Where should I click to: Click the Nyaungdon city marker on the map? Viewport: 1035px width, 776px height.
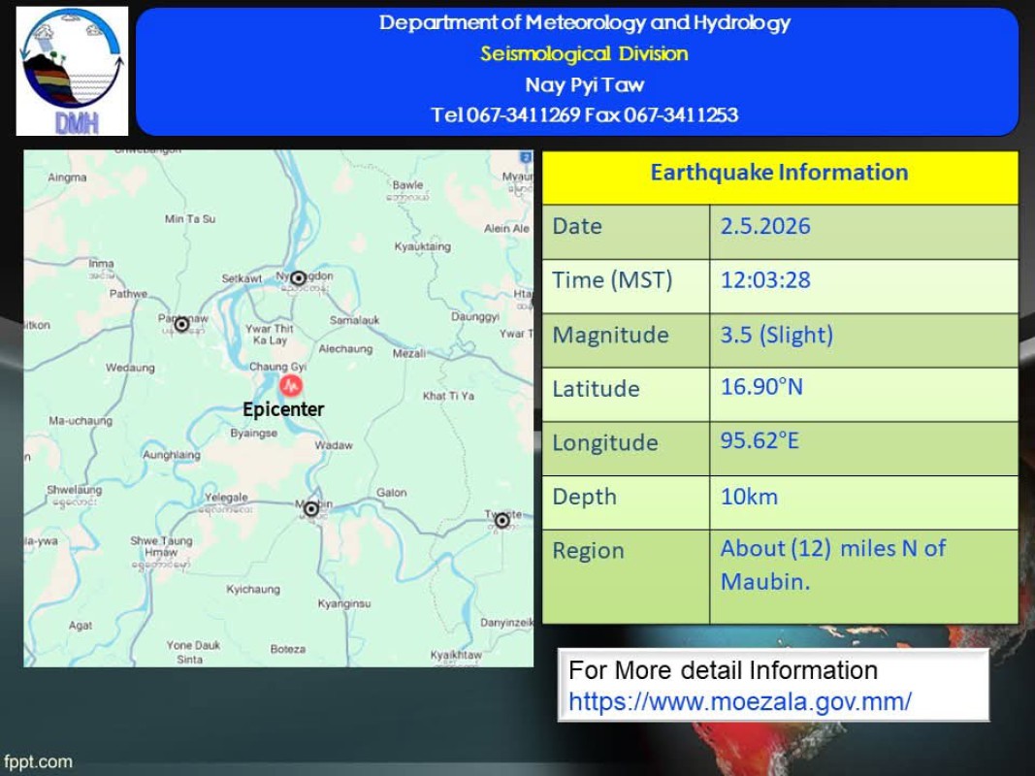point(299,277)
